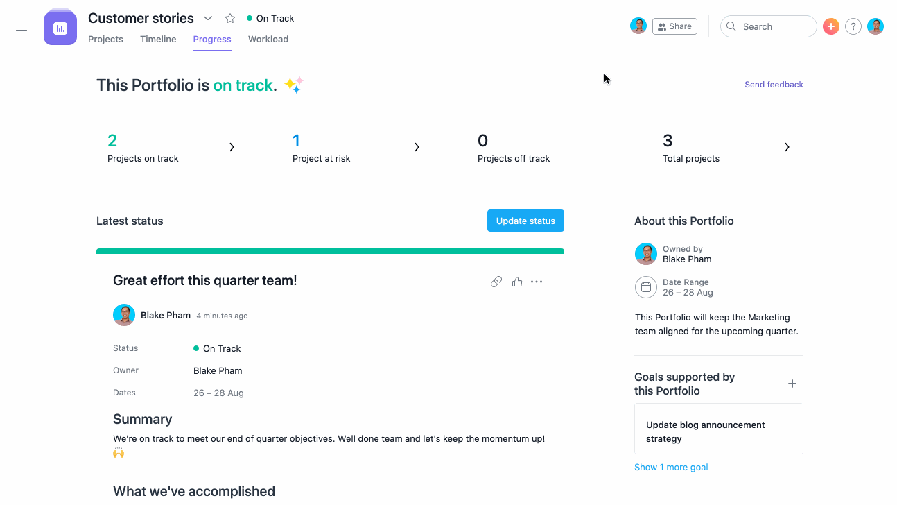Star the Customer stories portfolio
This screenshot has width=897, height=505.
(x=230, y=19)
